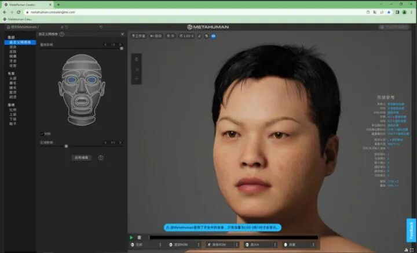Select middle tool in vertical viewport tool strip
The width and height of the screenshot is (417, 253).
pyautogui.click(x=137, y=70)
